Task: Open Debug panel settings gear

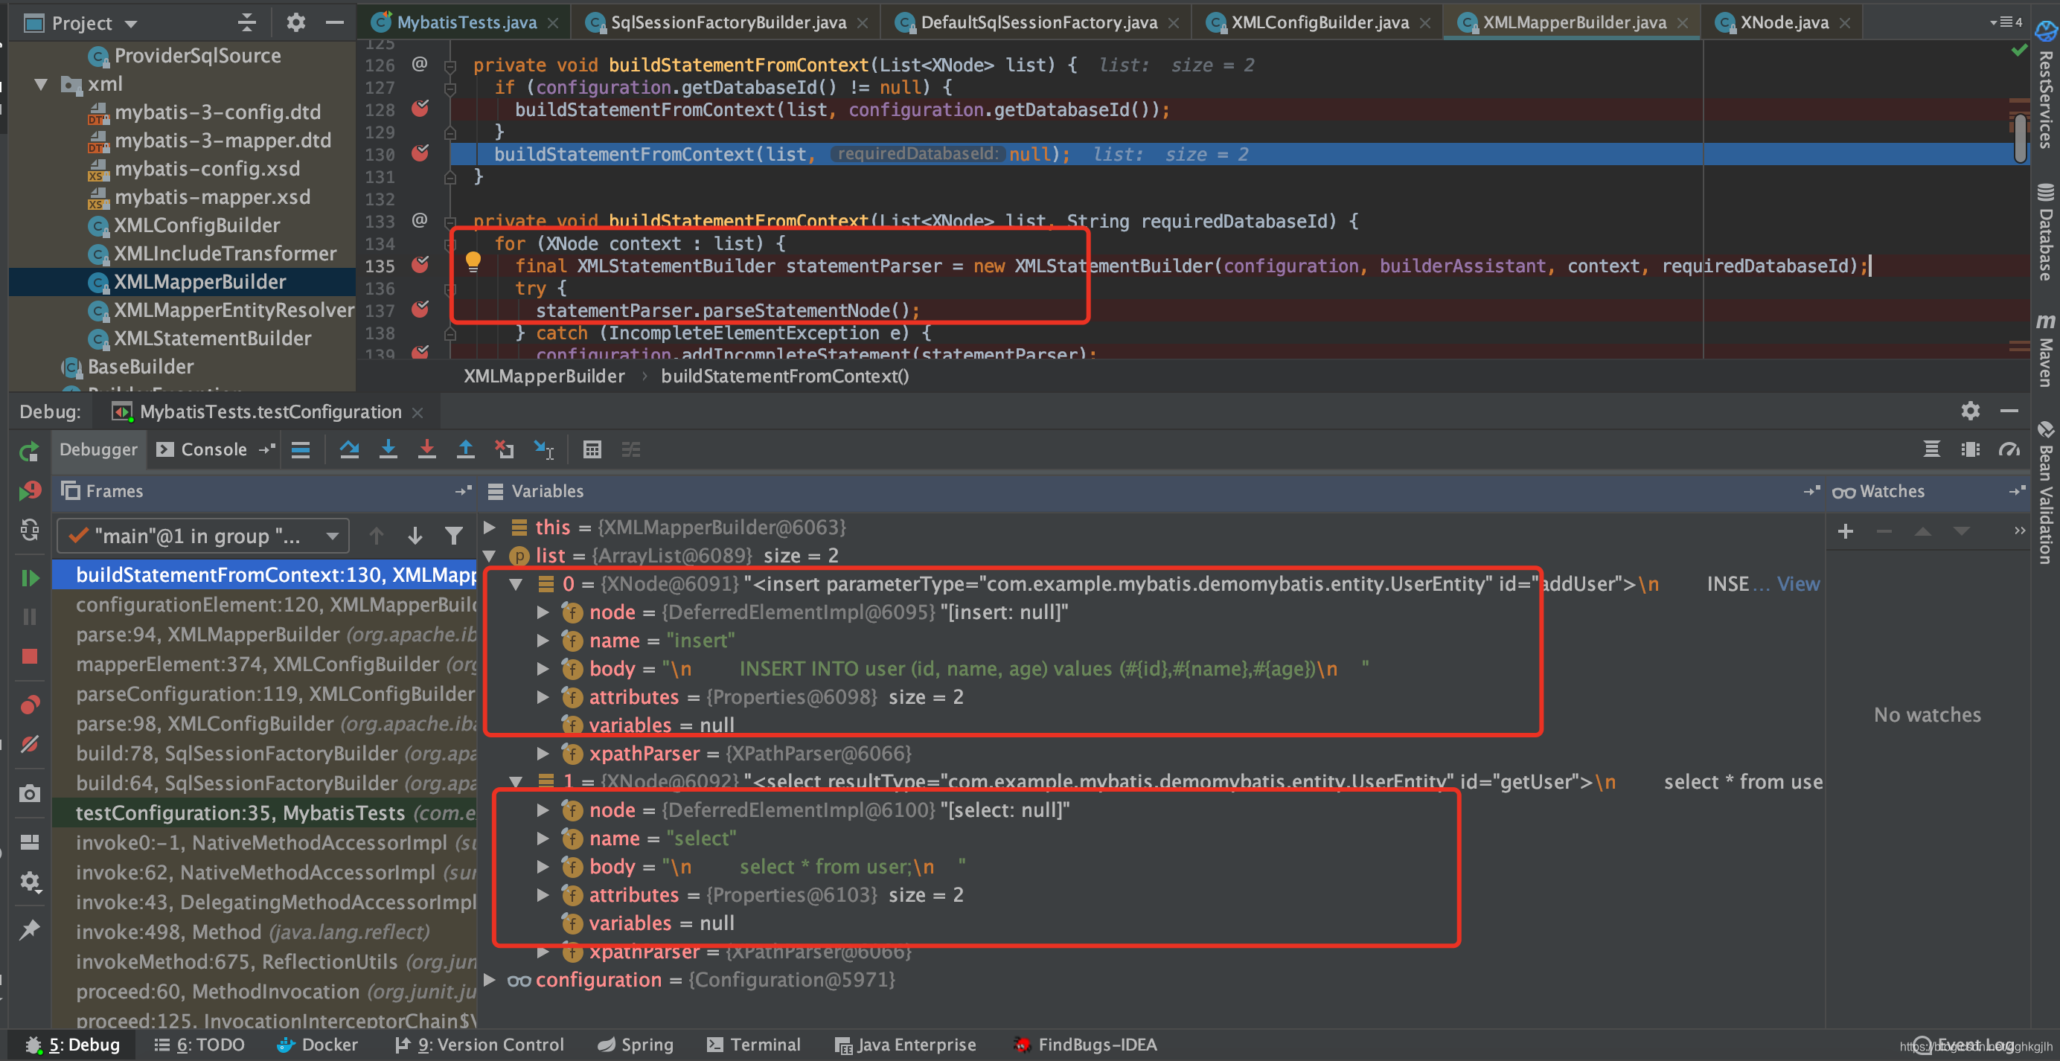Action: point(1971,411)
